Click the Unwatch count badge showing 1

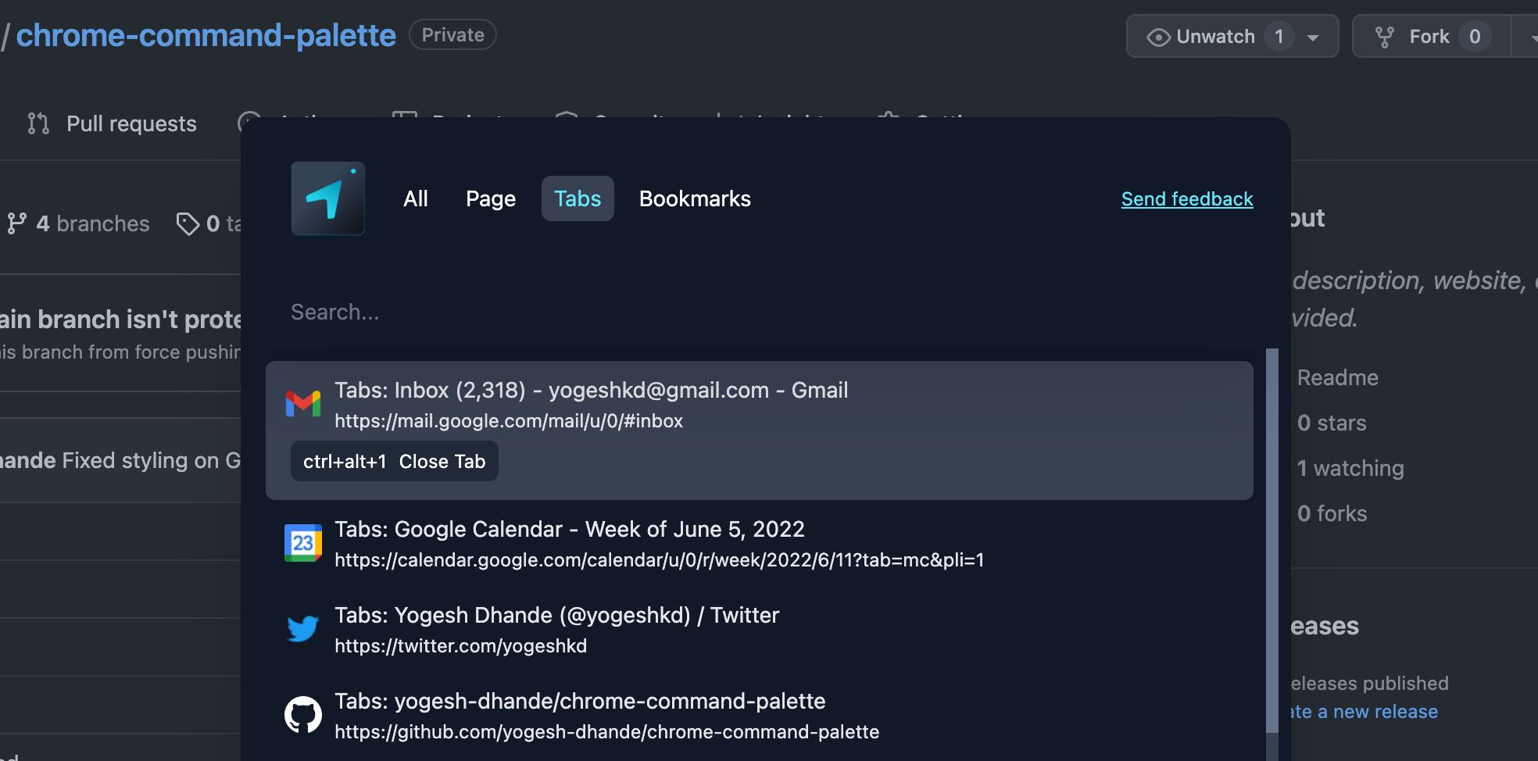[x=1279, y=37]
